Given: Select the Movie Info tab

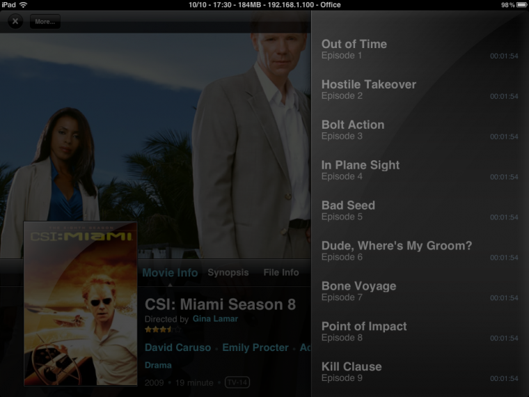Looking at the screenshot, I should click(170, 272).
